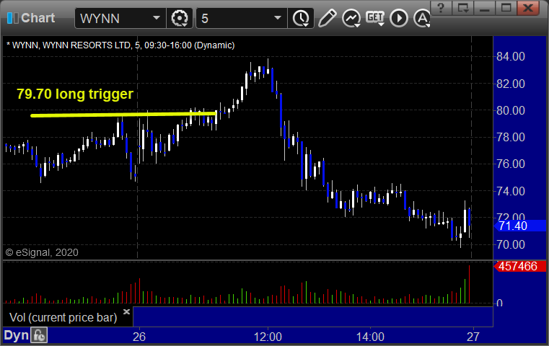Screen dimensions: 549x346
Task: Open symbol settings gear icon
Action: pos(179,18)
